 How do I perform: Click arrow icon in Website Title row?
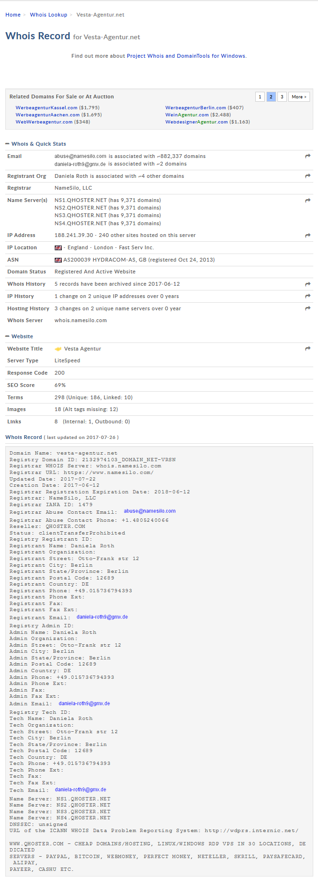coord(308,349)
